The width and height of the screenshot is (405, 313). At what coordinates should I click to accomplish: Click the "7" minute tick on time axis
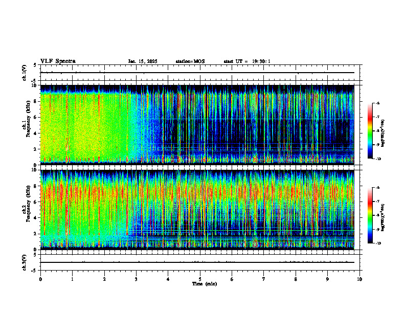(264, 279)
